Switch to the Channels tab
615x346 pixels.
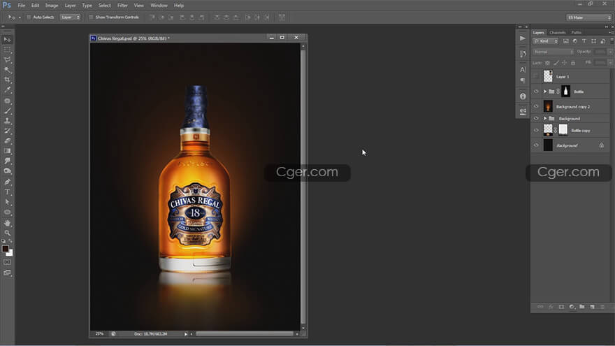click(x=558, y=33)
